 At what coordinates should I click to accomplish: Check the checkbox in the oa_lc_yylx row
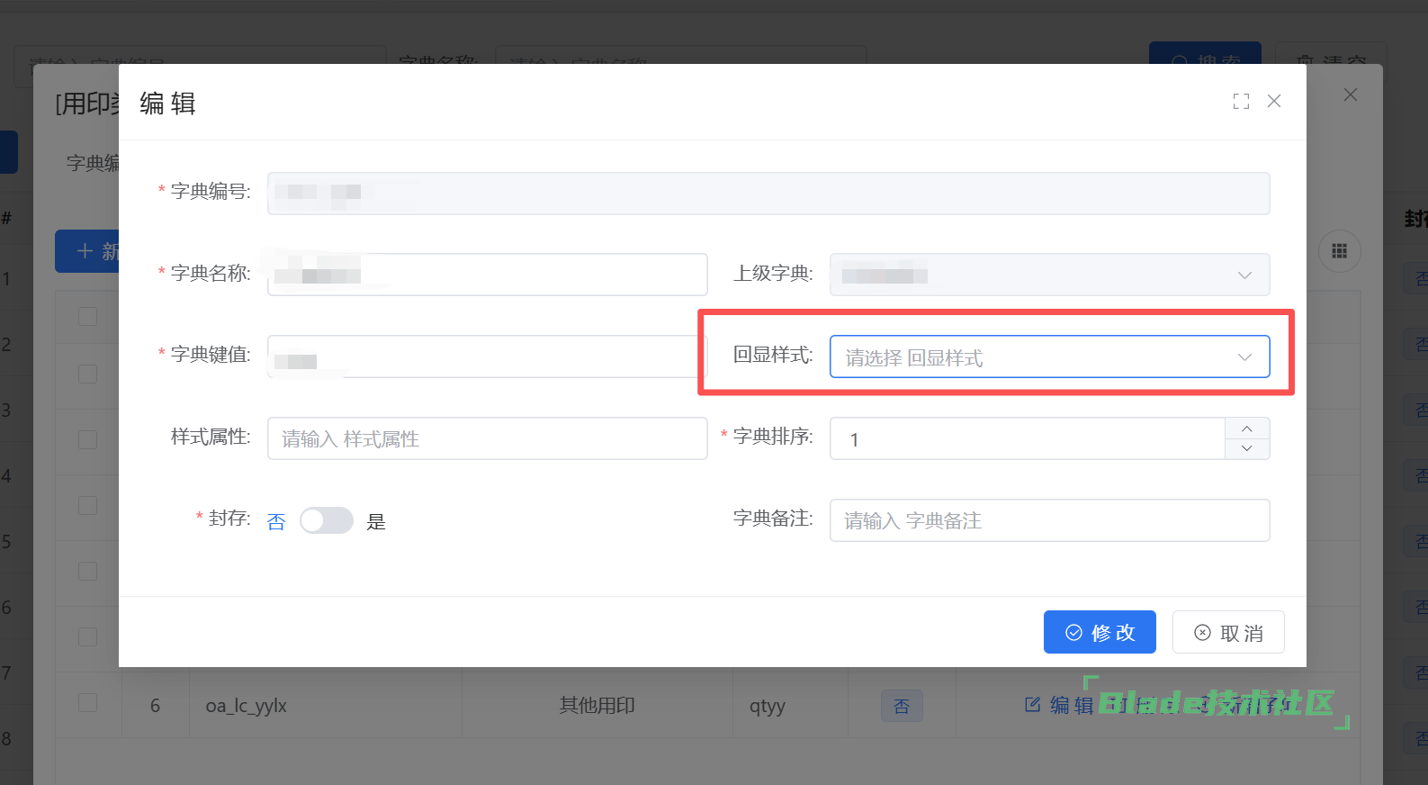click(x=87, y=703)
